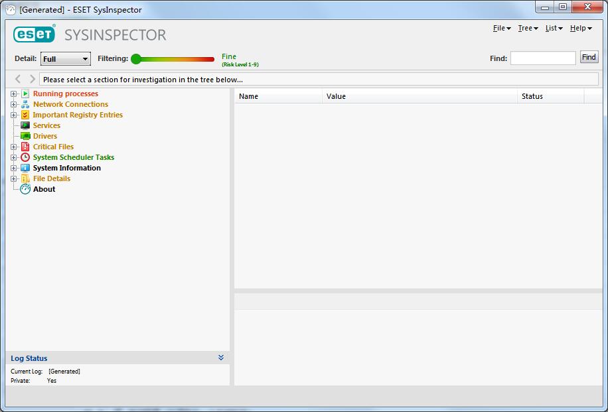The width and height of the screenshot is (608, 412).
Task: Click the About gauge icon
Action: click(x=25, y=189)
